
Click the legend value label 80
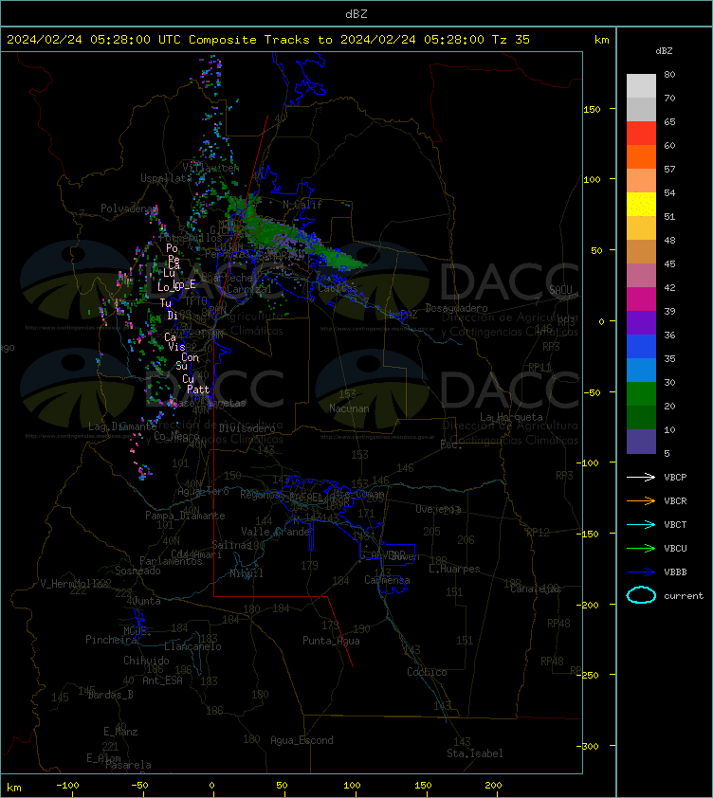click(669, 74)
